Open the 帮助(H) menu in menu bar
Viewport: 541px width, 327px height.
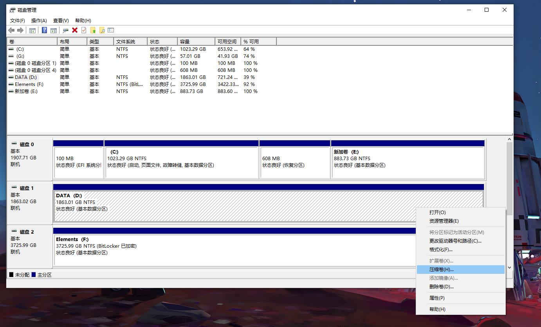click(83, 21)
